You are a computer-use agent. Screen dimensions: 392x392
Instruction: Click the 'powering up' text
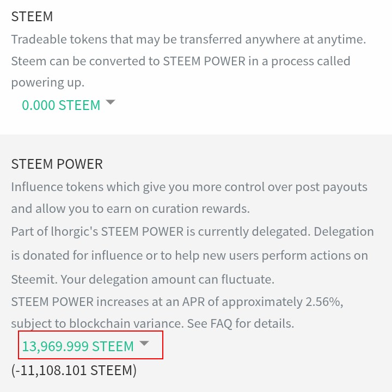tap(48, 83)
